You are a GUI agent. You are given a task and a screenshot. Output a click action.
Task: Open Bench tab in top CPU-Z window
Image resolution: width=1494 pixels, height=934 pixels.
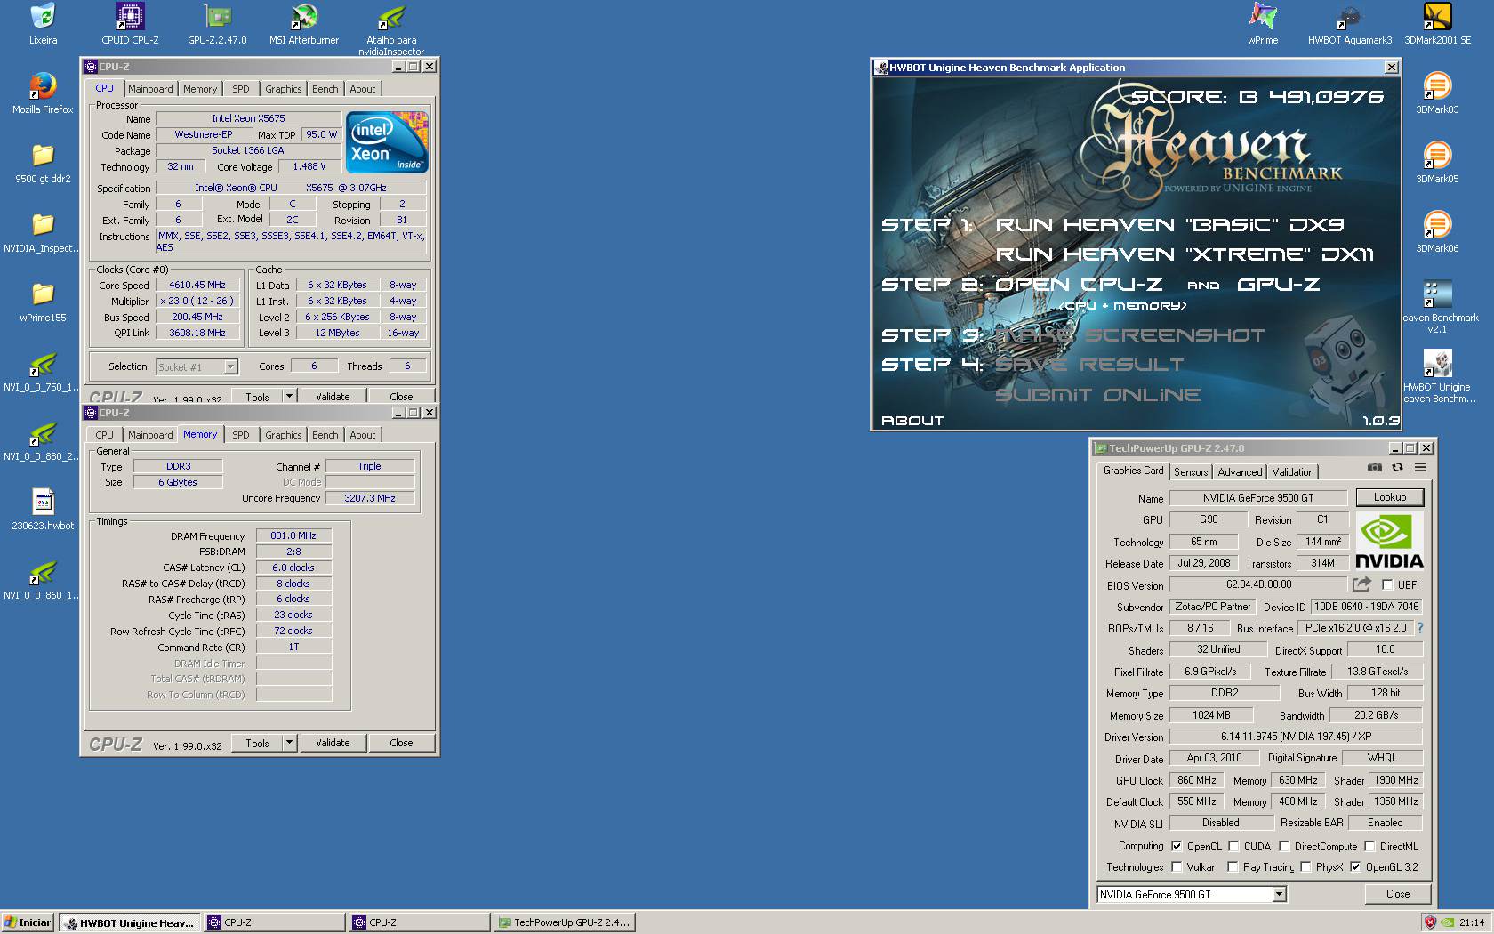[x=325, y=89]
